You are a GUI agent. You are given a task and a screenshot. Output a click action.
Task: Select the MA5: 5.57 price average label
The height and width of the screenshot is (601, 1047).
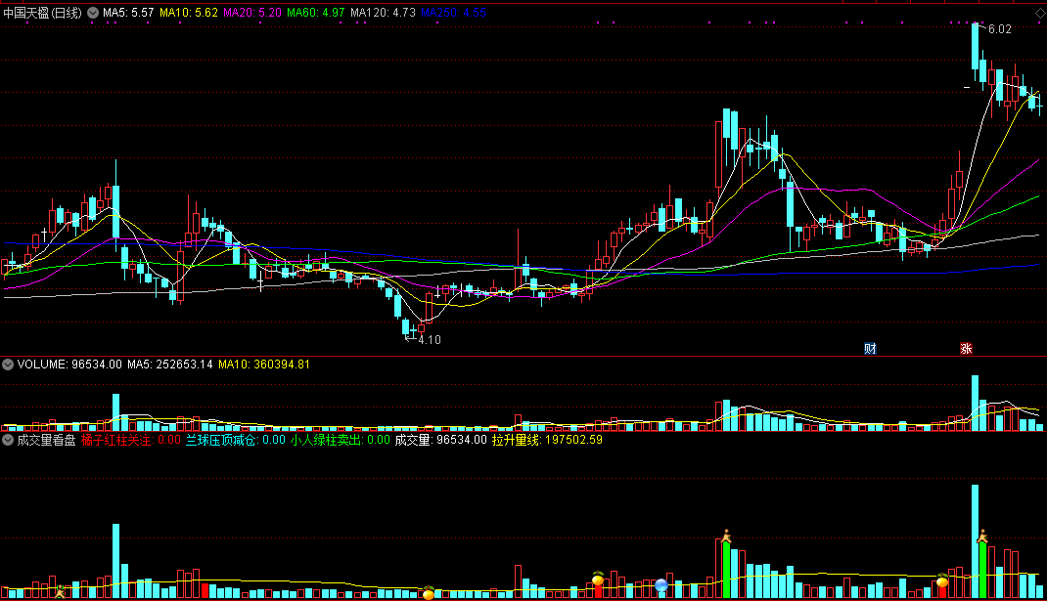click(x=128, y=13)
